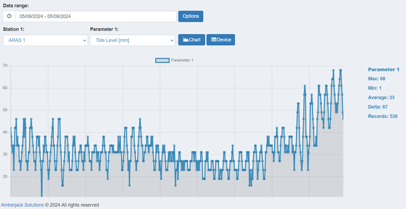
Task: Click the Parameter 1 legend text above chart
Action: click(x=182, y=60)
